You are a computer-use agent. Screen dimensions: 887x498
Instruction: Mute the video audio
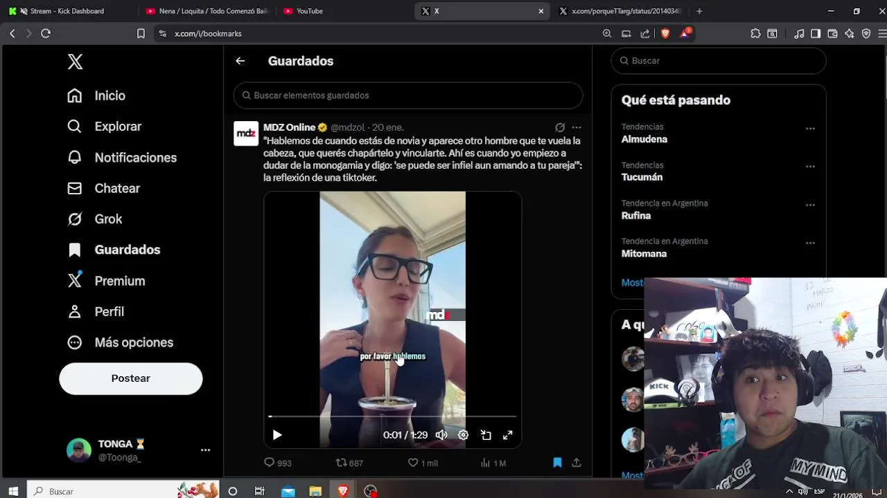point(441,435)
